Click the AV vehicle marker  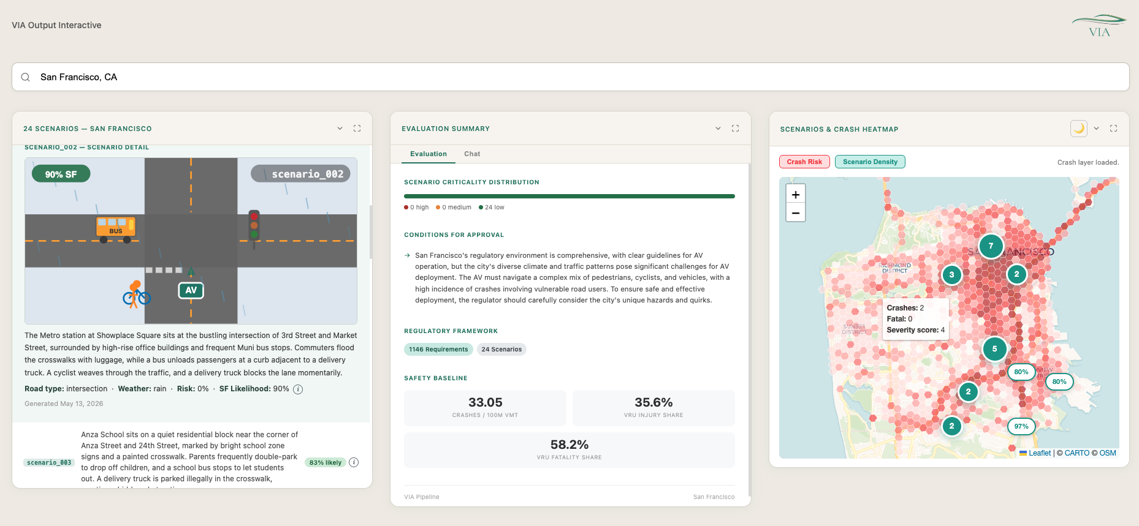pyautogui.click(x=191, y=290)
